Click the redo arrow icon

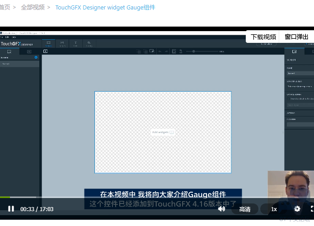166,51
